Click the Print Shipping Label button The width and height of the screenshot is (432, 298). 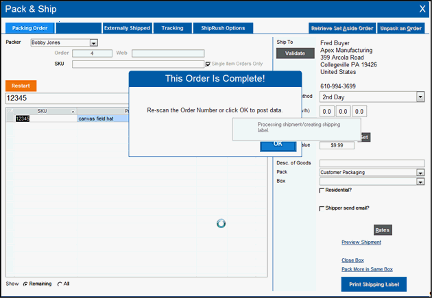(374, 284)
